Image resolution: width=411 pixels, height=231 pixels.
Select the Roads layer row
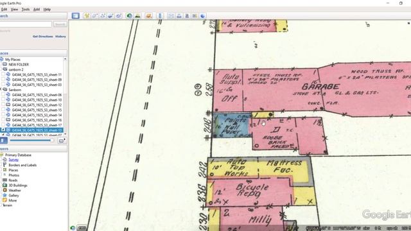pos(13,180)
